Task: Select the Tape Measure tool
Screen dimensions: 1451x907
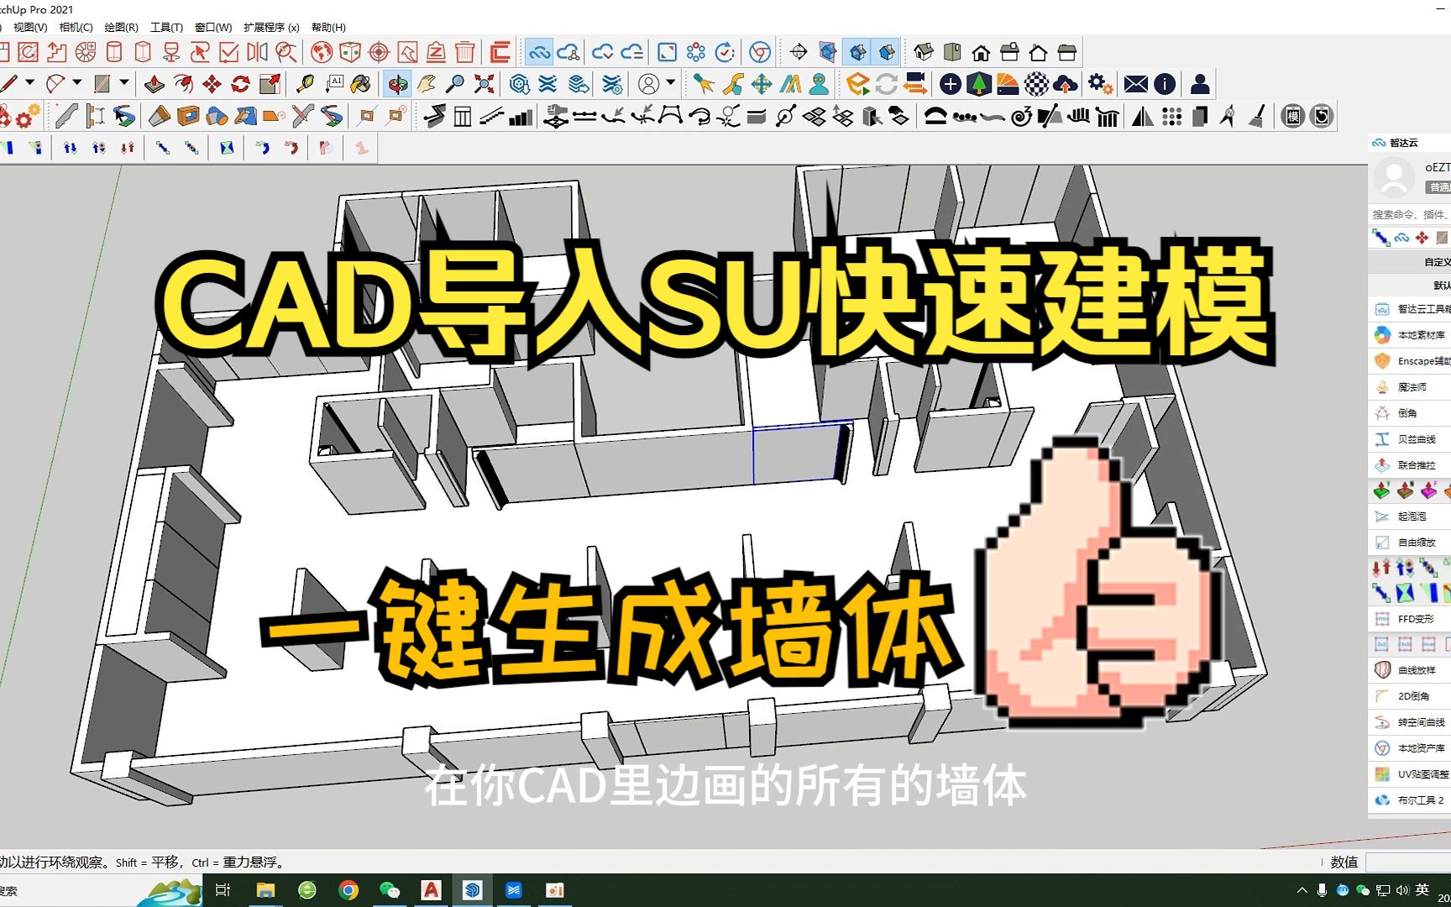Action: click(x=304, y=84)
